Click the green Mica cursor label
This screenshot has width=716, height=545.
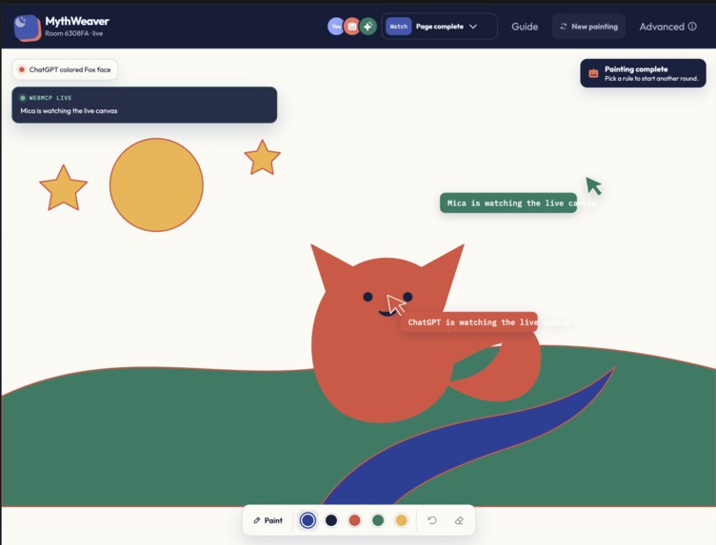coord(508,203)
